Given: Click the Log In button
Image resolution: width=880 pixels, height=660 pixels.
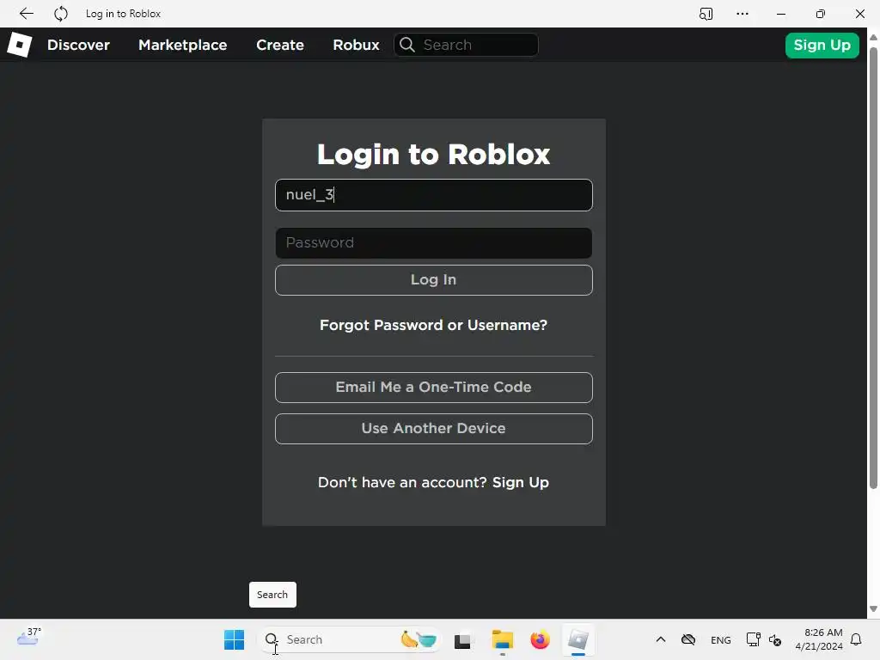Looking at the screenshot, I should tap(434, 280).
